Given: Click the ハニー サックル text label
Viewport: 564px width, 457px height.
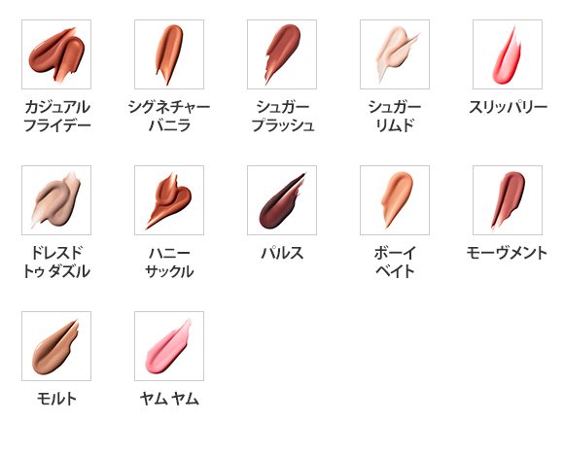Looking at the screenshot, I should tap(169, 263).
